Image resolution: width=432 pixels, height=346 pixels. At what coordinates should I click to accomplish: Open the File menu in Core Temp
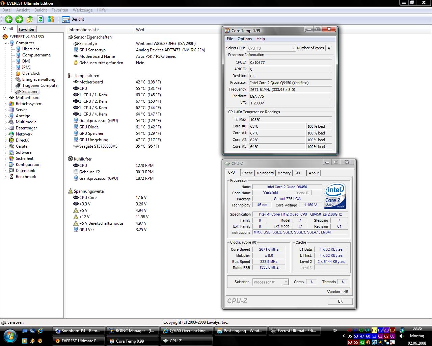pos(230,39)
